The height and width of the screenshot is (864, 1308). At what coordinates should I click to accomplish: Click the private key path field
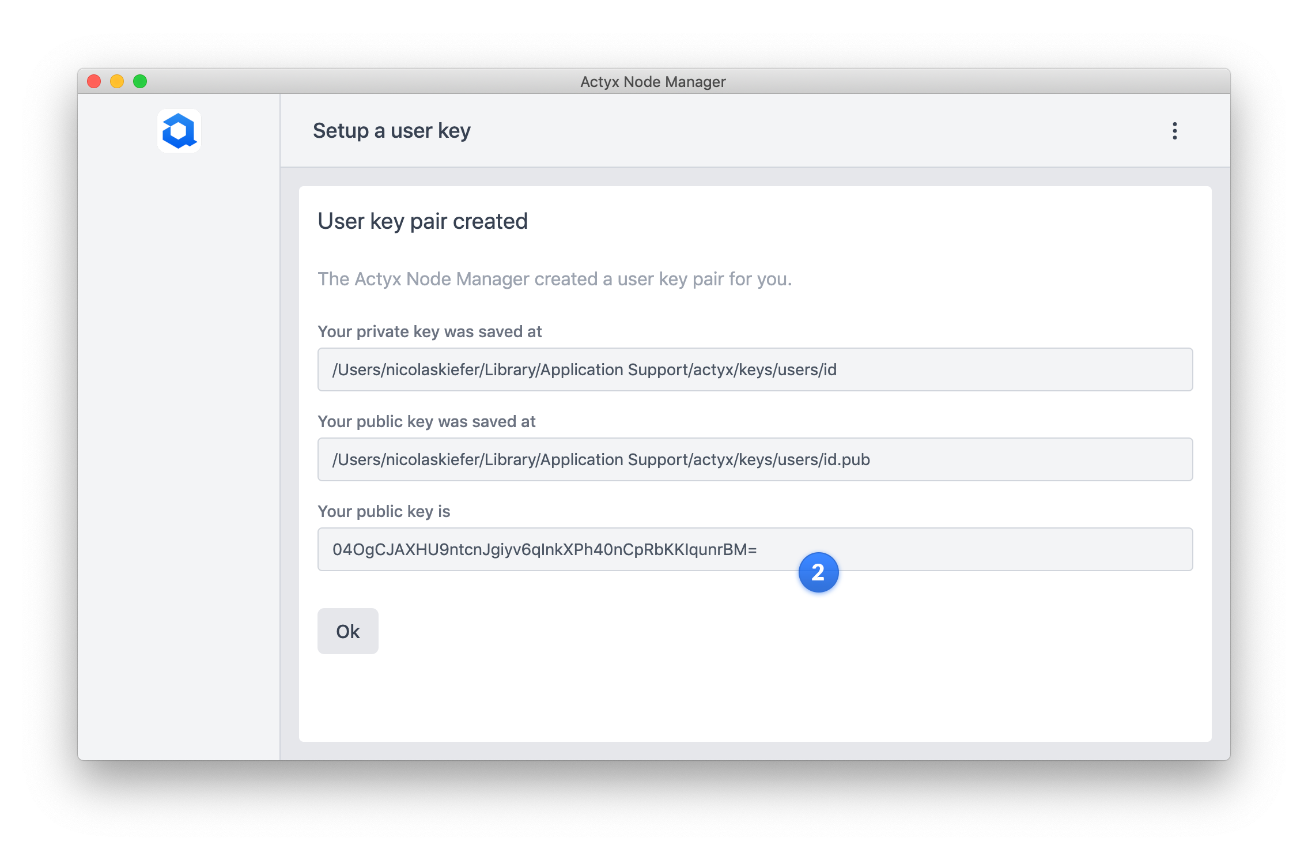click(x=754, y=369)
